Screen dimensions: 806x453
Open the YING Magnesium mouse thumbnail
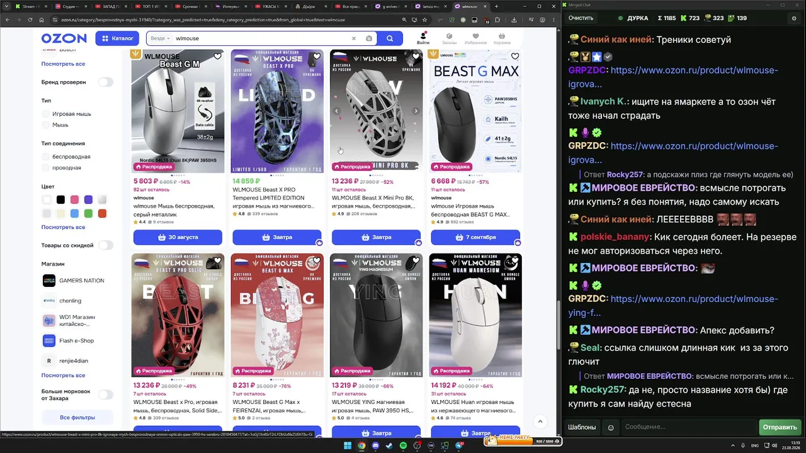coord(377,315)
